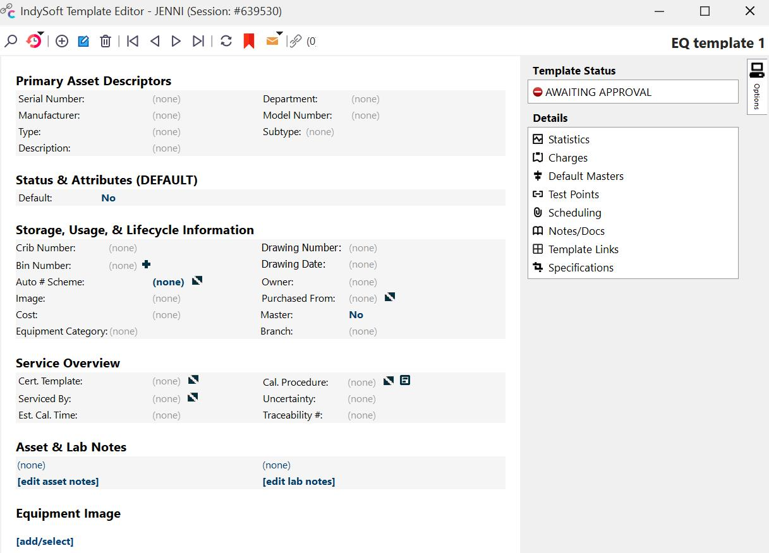769x553 pixels.
Task: Toggle the Master value No
Action: coord(356,314)
